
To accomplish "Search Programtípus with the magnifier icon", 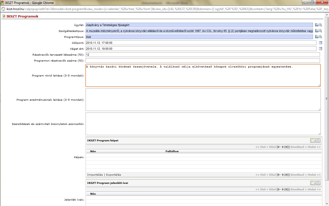I will (x=321, y=37).
